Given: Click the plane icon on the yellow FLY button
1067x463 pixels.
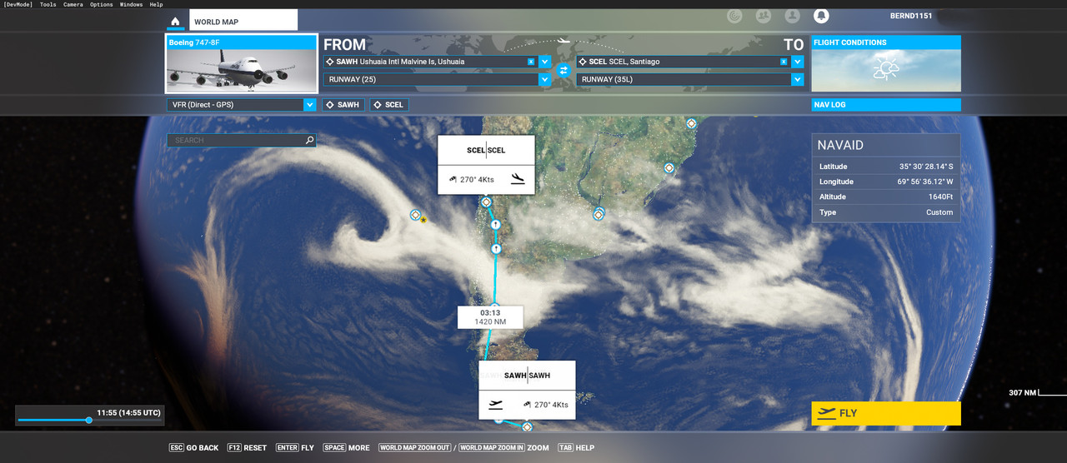Looking at the screenshot, I should [x=827, y=413].
